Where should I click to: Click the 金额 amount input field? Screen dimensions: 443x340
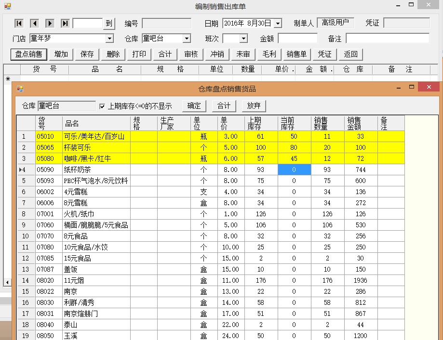pos(298,39)
